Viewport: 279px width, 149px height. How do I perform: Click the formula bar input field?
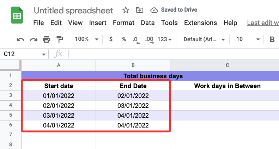click(x=173, y=54)
